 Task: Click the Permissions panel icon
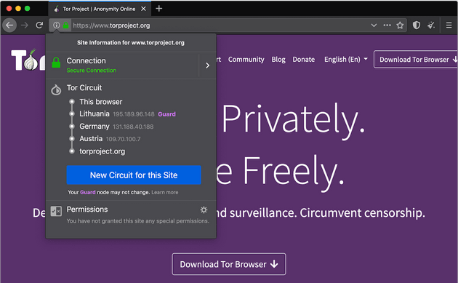(x=56, y=211)
